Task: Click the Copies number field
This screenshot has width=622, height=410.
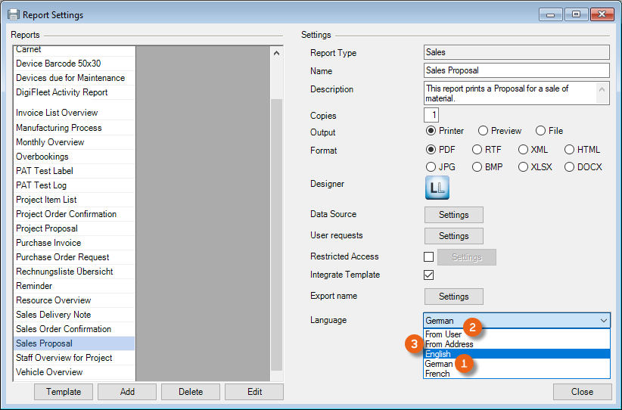Action: point(431,116)
